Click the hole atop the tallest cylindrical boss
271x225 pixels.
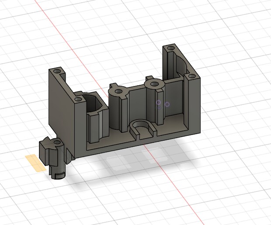(154, 84)
